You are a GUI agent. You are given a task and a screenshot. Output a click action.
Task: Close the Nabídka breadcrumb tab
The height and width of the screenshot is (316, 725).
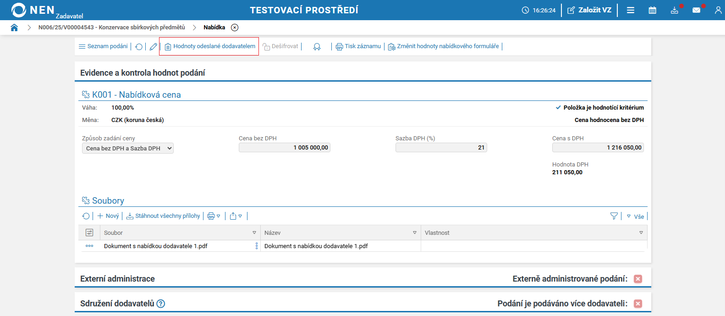click(x=235, y=28)
